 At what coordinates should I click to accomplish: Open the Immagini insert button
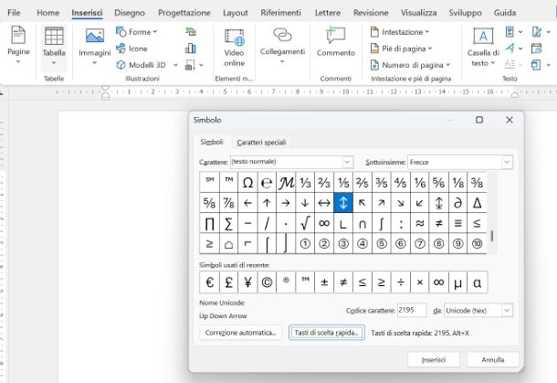point(94,43)
